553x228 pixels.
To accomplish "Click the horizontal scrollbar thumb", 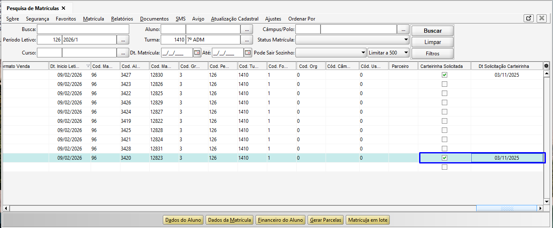I will point(506,208).
